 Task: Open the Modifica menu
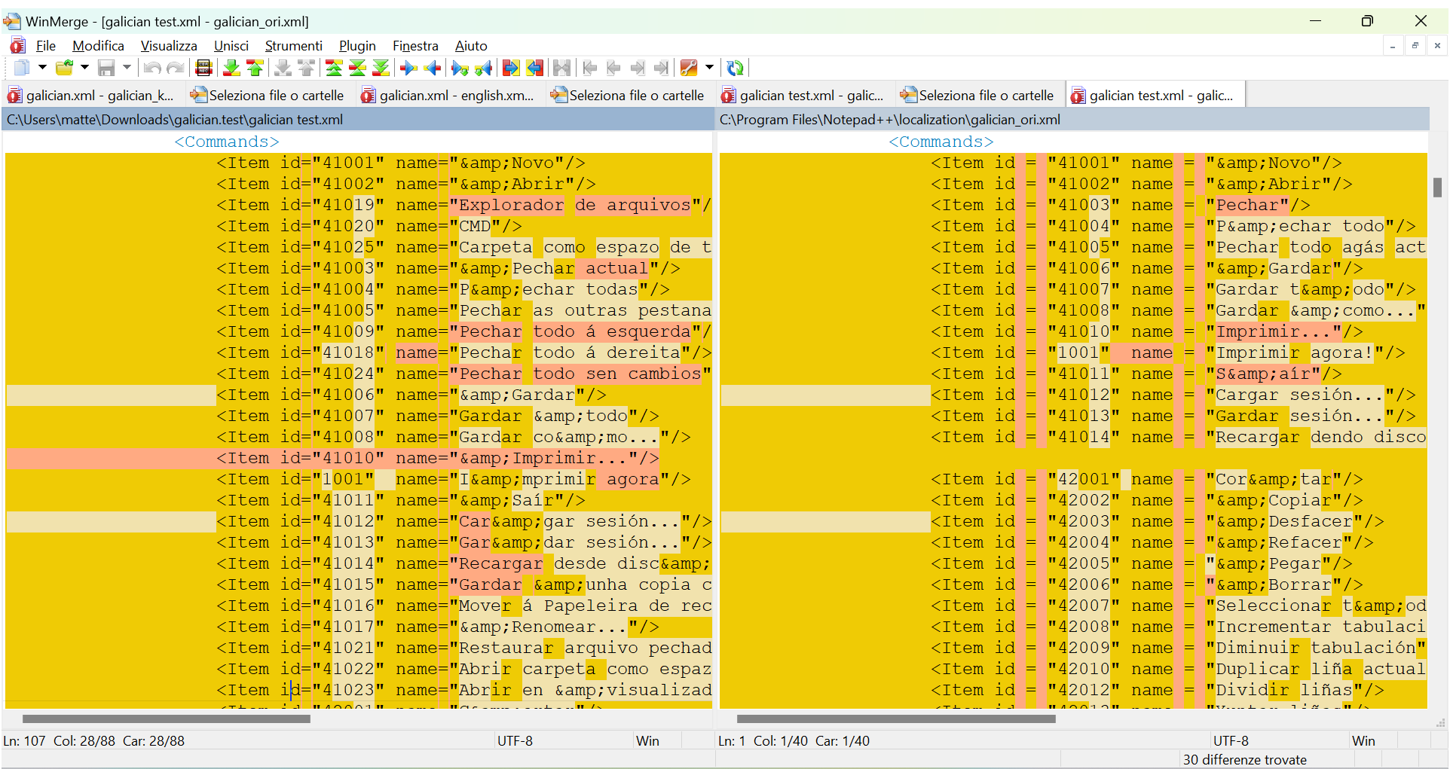[98, 46]
